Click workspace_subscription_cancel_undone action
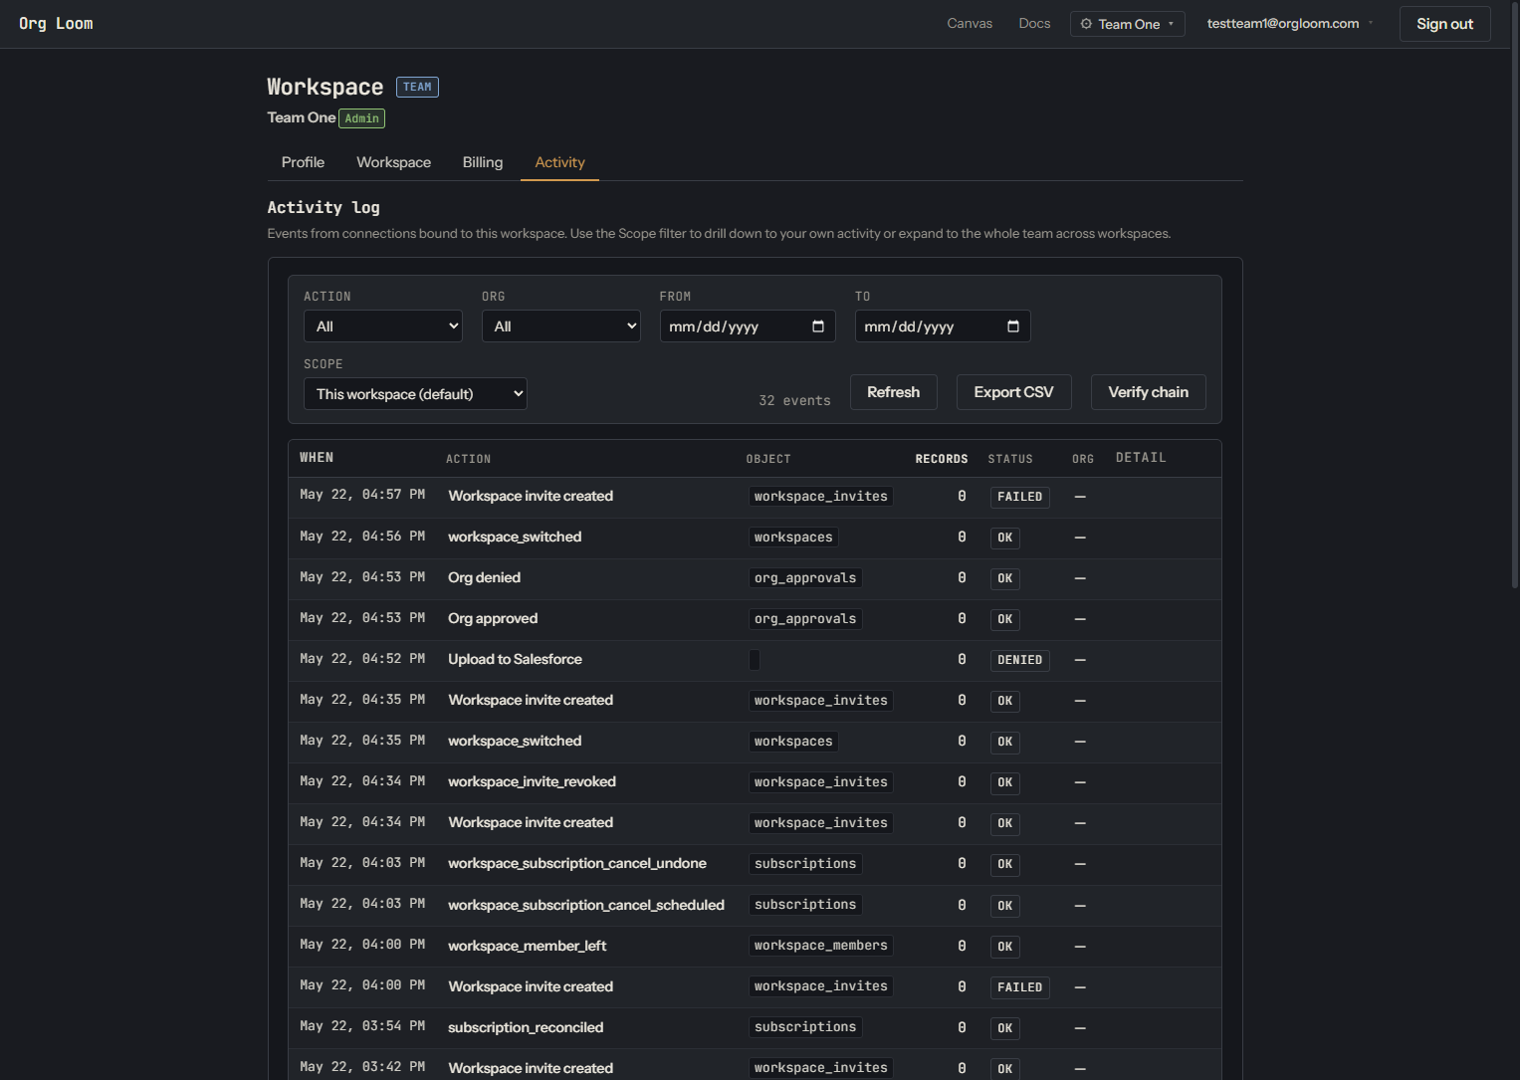 [577, 863]
